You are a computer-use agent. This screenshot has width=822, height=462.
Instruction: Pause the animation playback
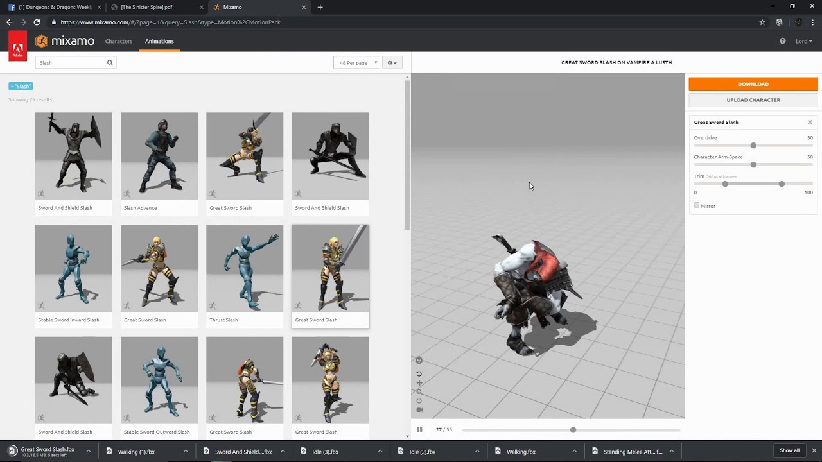[419, 429]
